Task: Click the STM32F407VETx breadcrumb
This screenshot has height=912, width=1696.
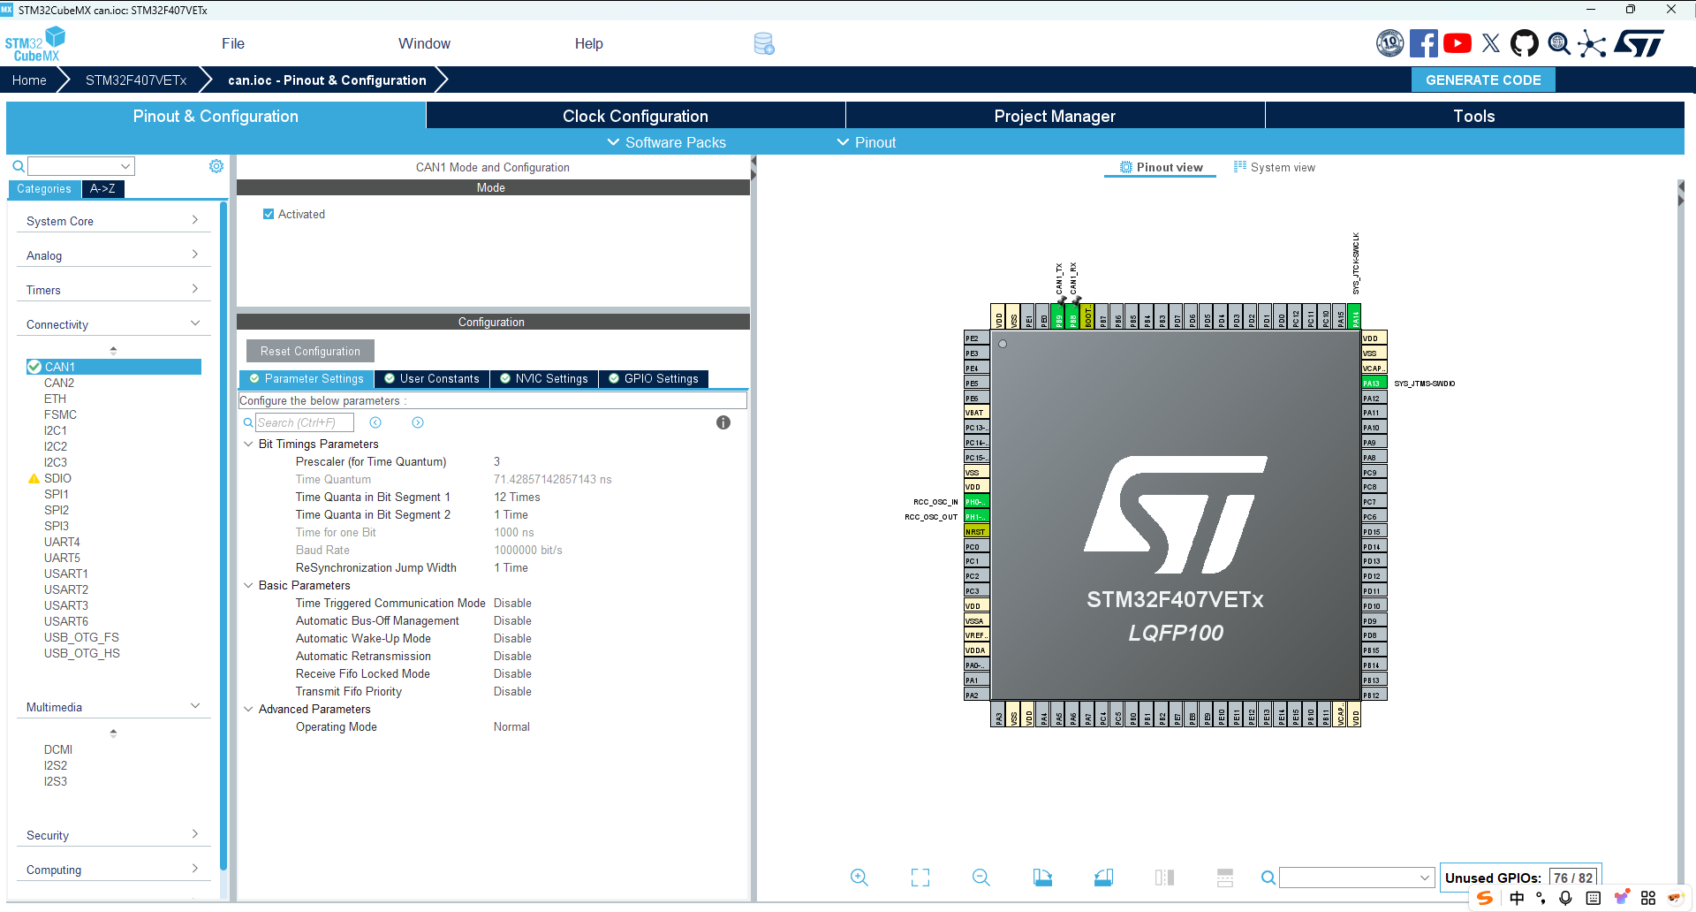Action: pos(136,80)
